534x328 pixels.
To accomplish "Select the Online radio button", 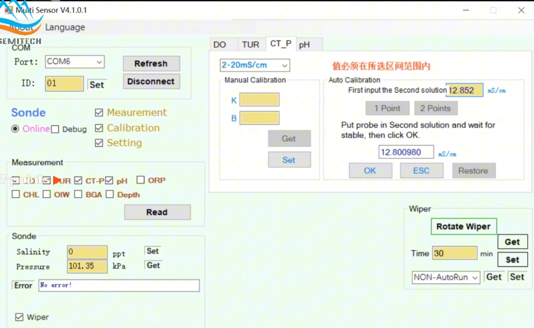I will [15, 129].
